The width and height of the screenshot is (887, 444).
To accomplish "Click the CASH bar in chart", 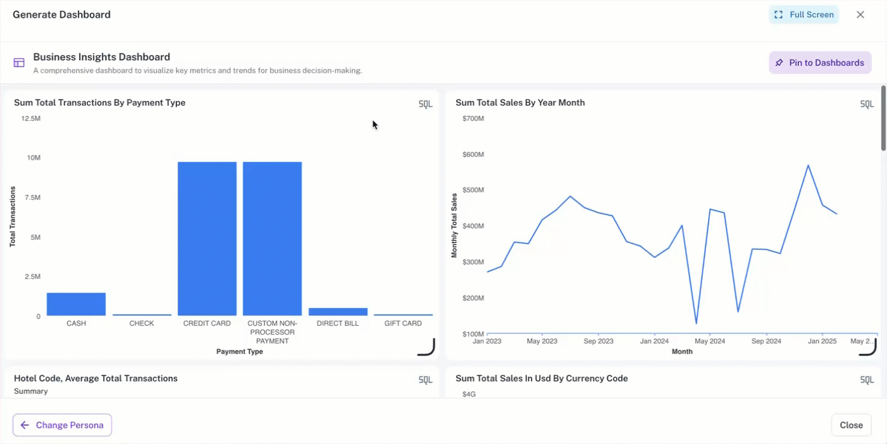I will tap(76, 304).
